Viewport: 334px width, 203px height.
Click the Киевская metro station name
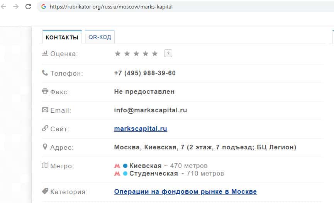146,166
